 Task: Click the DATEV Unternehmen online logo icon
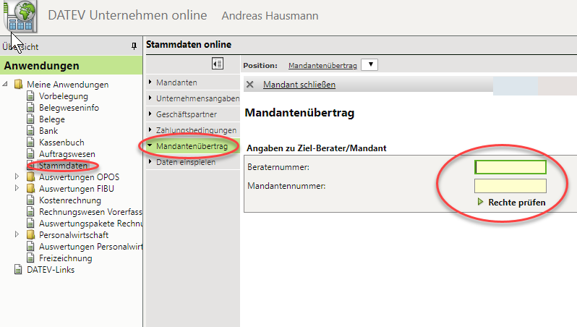pos(20,15)
